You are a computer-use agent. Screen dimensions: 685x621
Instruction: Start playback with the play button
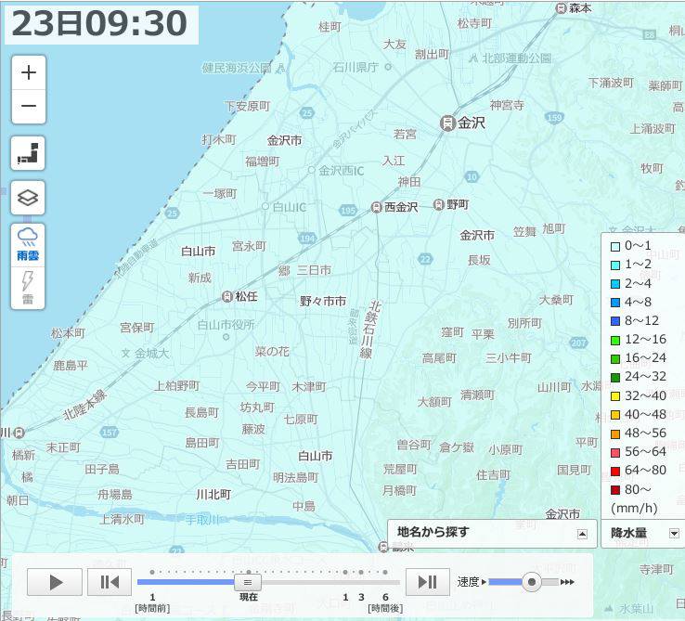(55, 582)
